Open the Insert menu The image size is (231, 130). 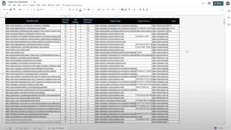tap(25, 5)
